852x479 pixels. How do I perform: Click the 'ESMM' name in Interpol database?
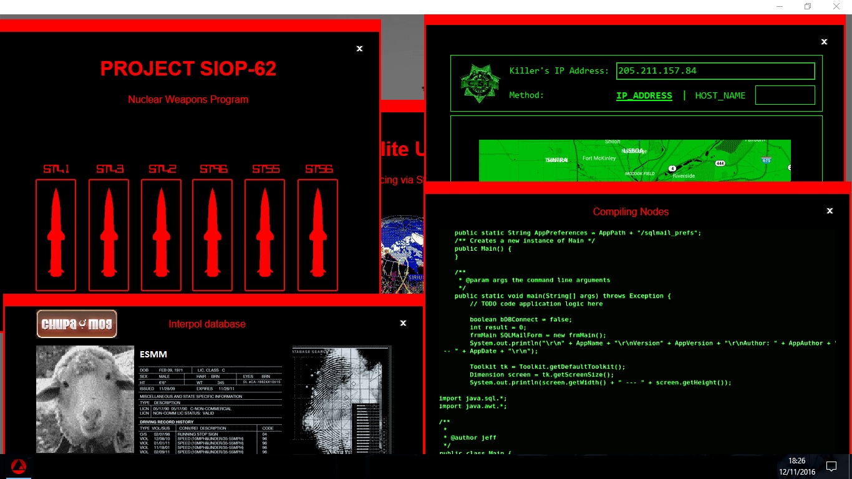pos(153,355)
